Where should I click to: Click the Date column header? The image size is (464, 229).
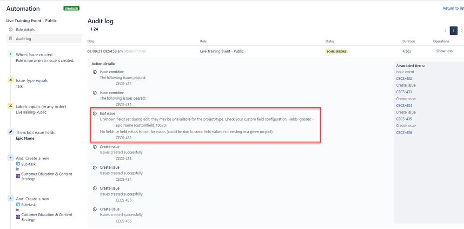click(91, 41)
